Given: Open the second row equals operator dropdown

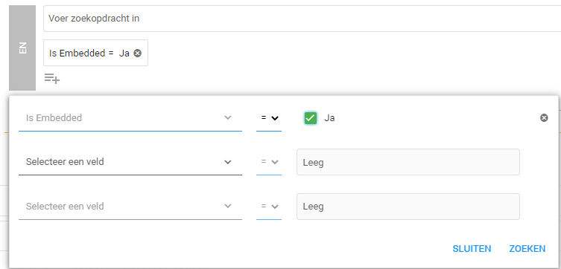Looking at the screenshot, I should click(269, 162).
